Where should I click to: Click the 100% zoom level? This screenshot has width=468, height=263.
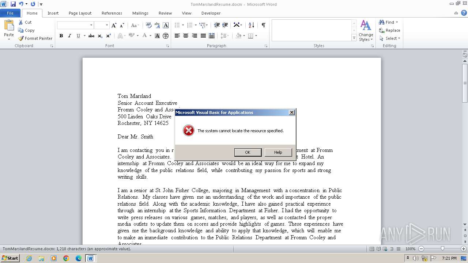pyautogui.click(x=410, y=249)
